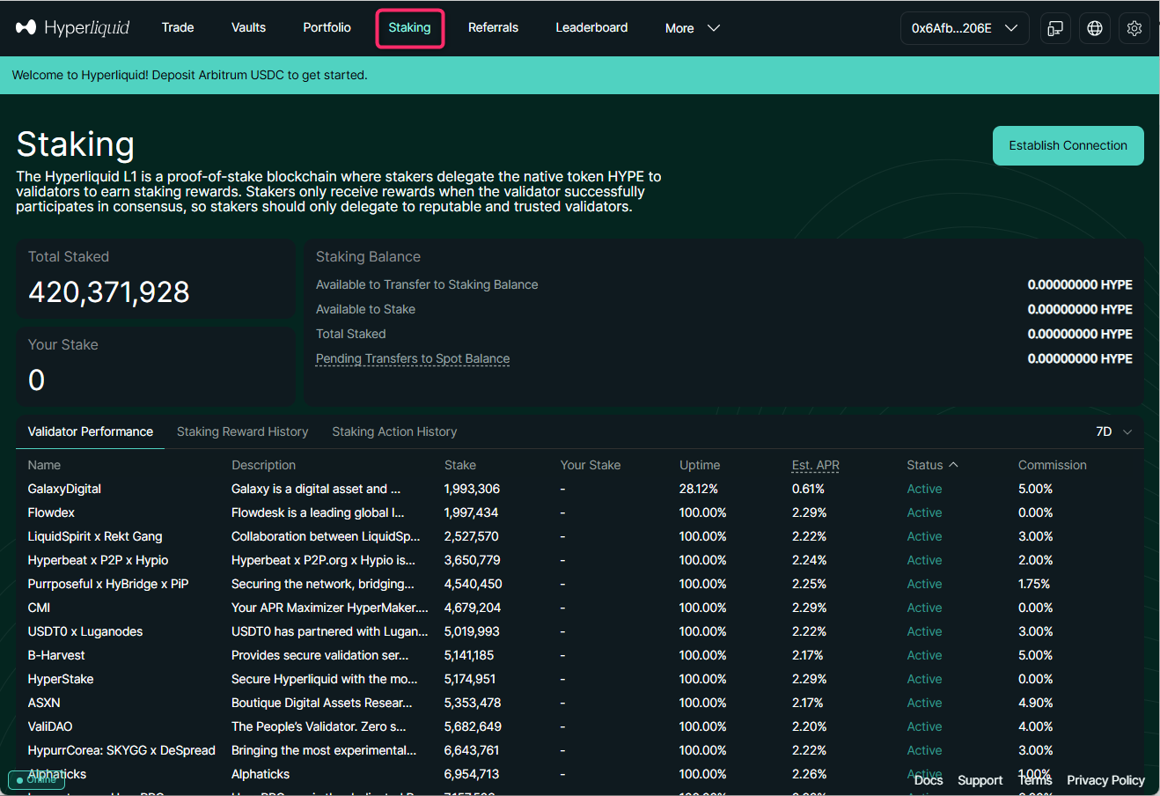
Task: Click the Hyperliquid logo icon
Action: click(x=26, y=27)
